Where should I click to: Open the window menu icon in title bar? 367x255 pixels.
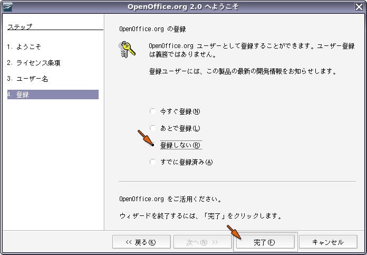coord(8,7)
